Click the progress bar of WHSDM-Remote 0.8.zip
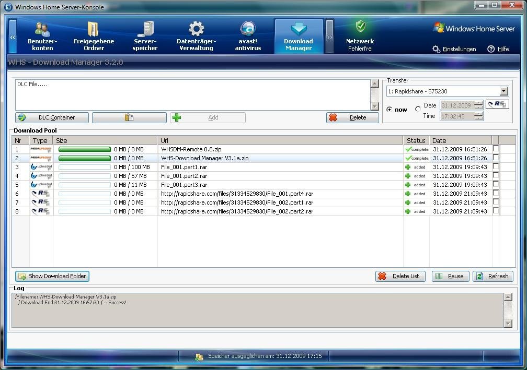 [85, 149]
